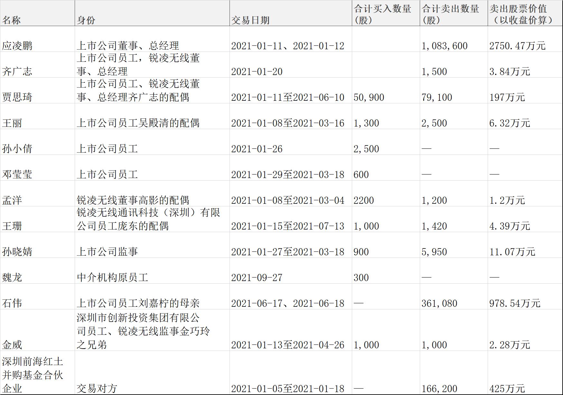Click the 卖出股票价值 header cell
563x395 pixels.
click(x=525, y=13)
